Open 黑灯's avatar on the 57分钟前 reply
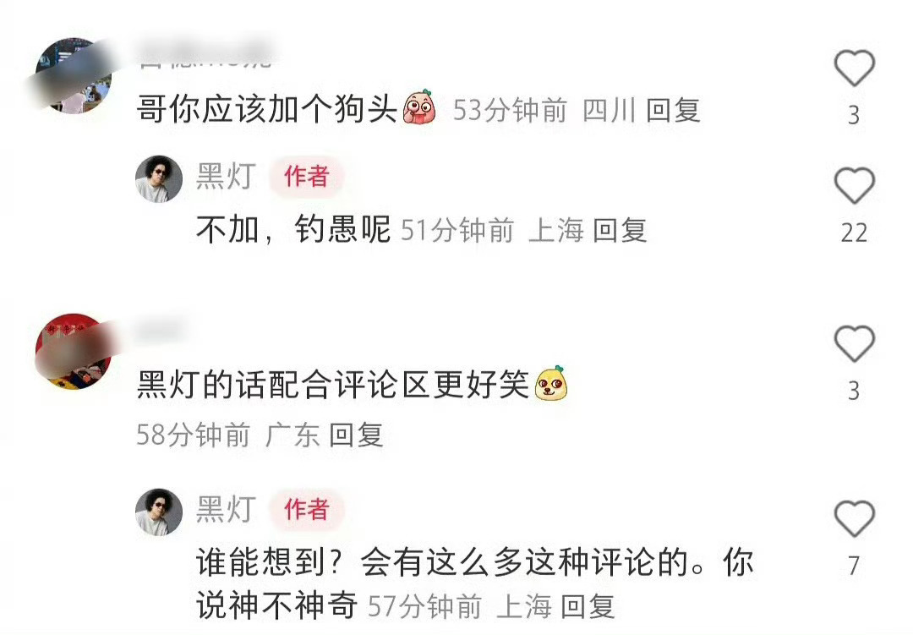 pyautogui.click(x=159, y=512)
